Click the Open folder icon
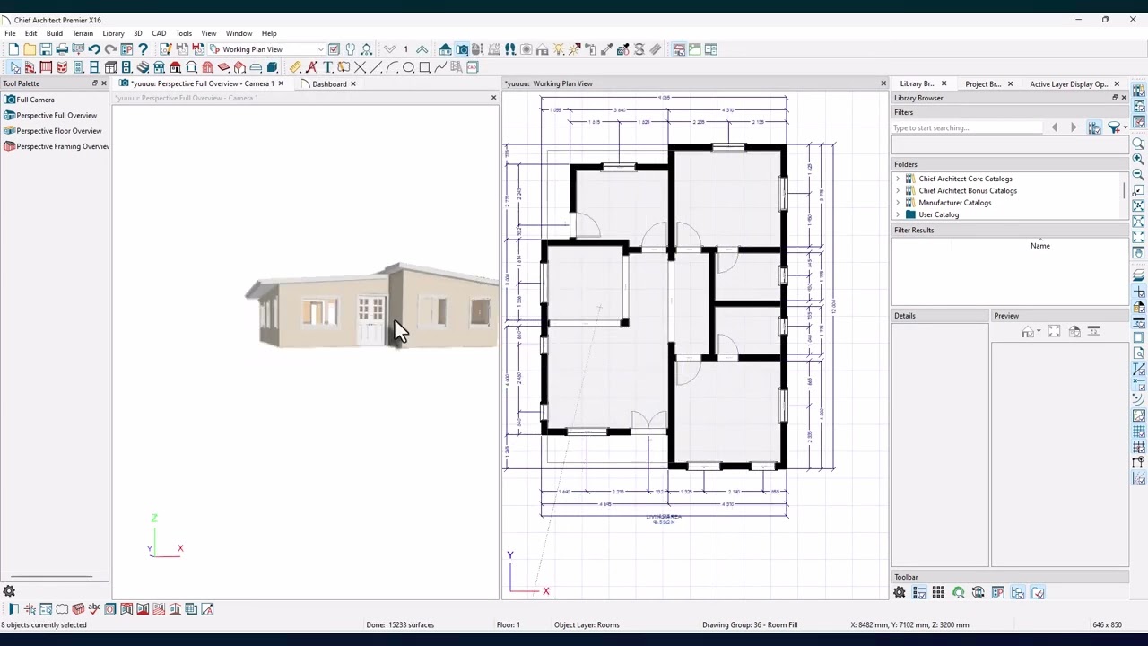The height and width of the screenshot is (646, 1148). [x=30, y=49]
